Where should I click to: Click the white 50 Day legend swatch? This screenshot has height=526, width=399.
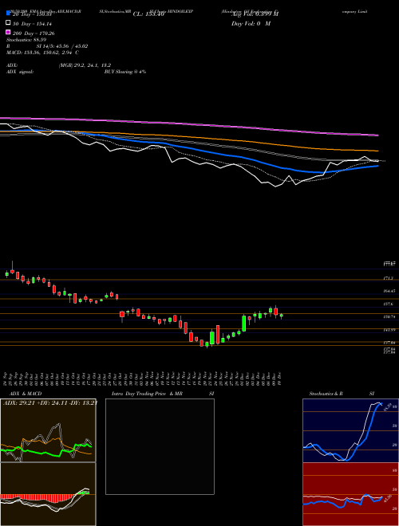(8, 23)
